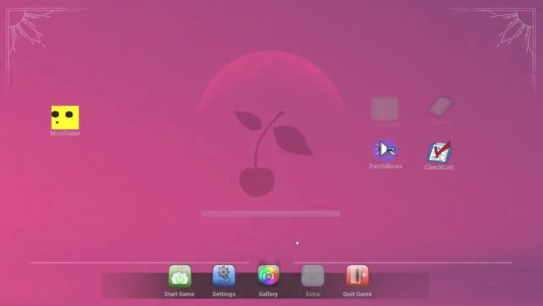Click the CheckList text label
The height and width of the screenshot is (306, 543).
(439, 167)
